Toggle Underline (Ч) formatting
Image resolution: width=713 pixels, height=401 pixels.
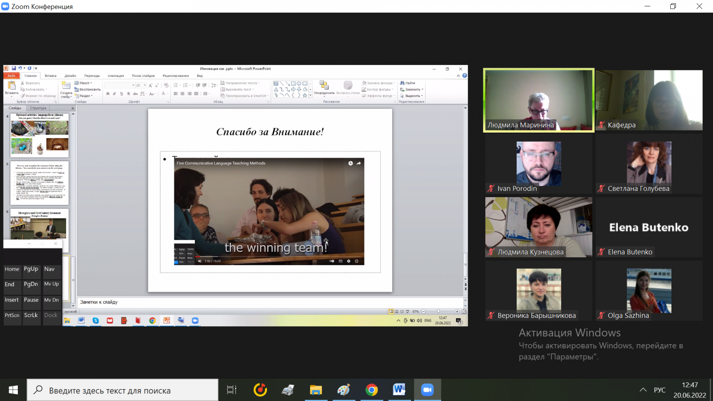point(121,94)
